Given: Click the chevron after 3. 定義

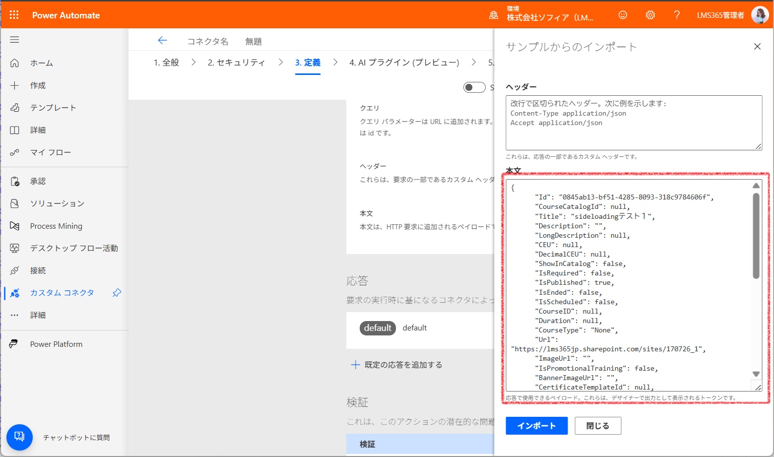Looking at the screenshot, I should (x=335, y=63).
